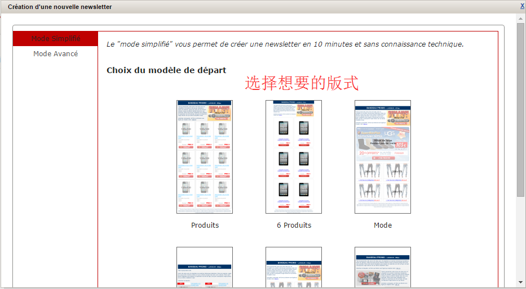Click the "Mode" caption under third template
This screenshot has height=289, width=526.
point(383,225)
